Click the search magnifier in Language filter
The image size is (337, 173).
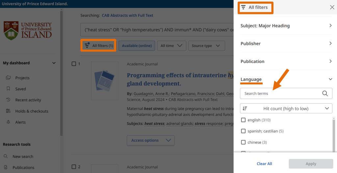coord(325,94)
